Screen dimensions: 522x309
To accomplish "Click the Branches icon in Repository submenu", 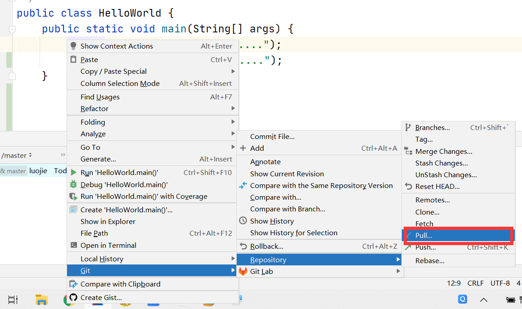I will (408, 128).
